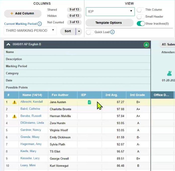Click 97.84 average cell
175x171 pixels.
coord(114,116)
